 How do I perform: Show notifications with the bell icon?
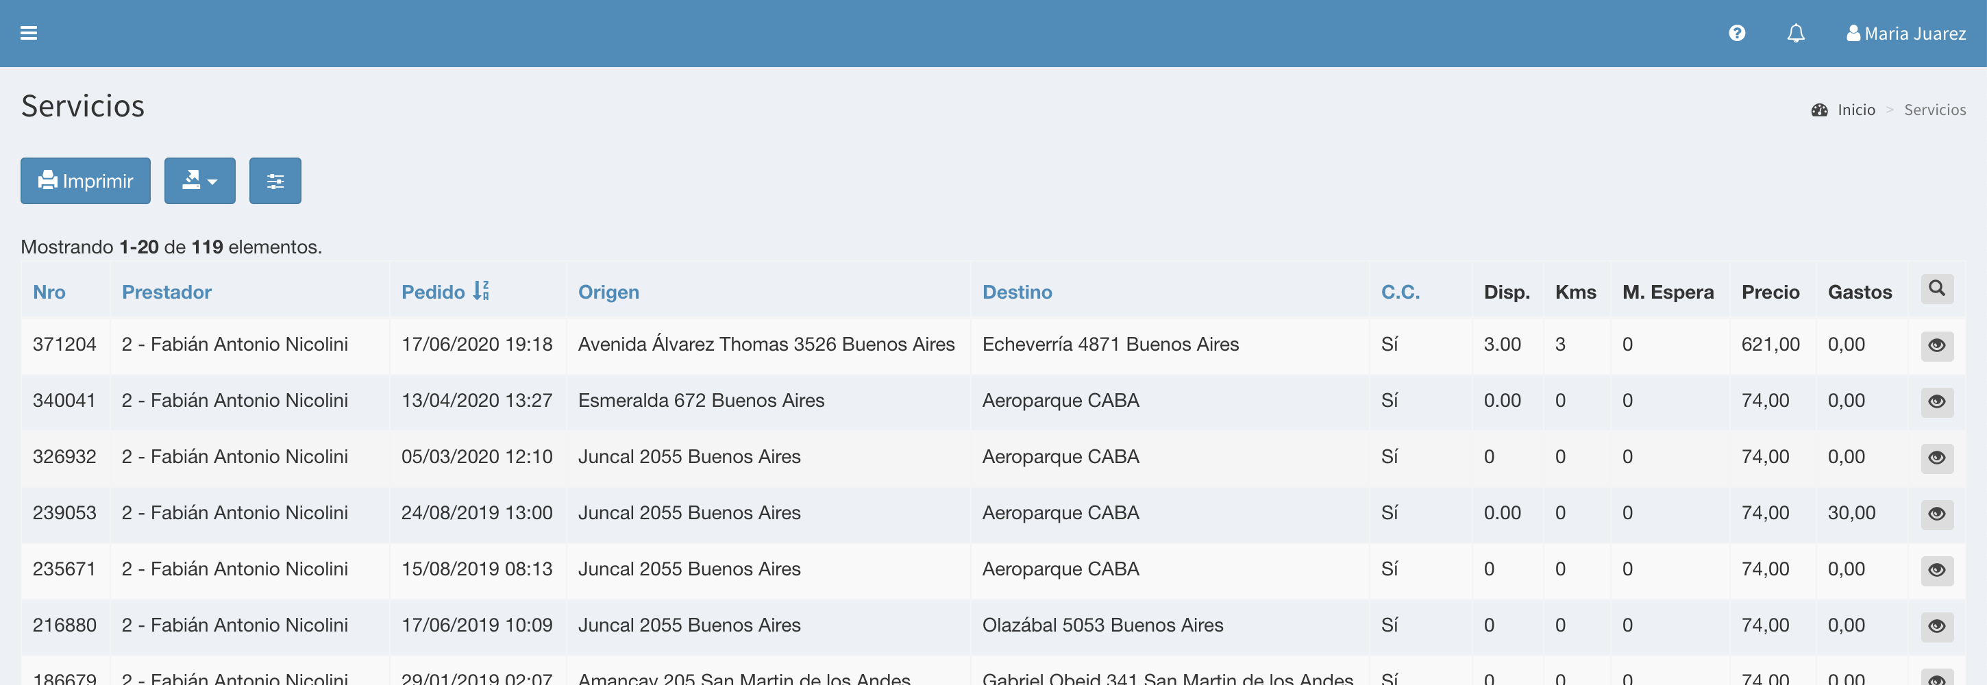pos(1796,33)
